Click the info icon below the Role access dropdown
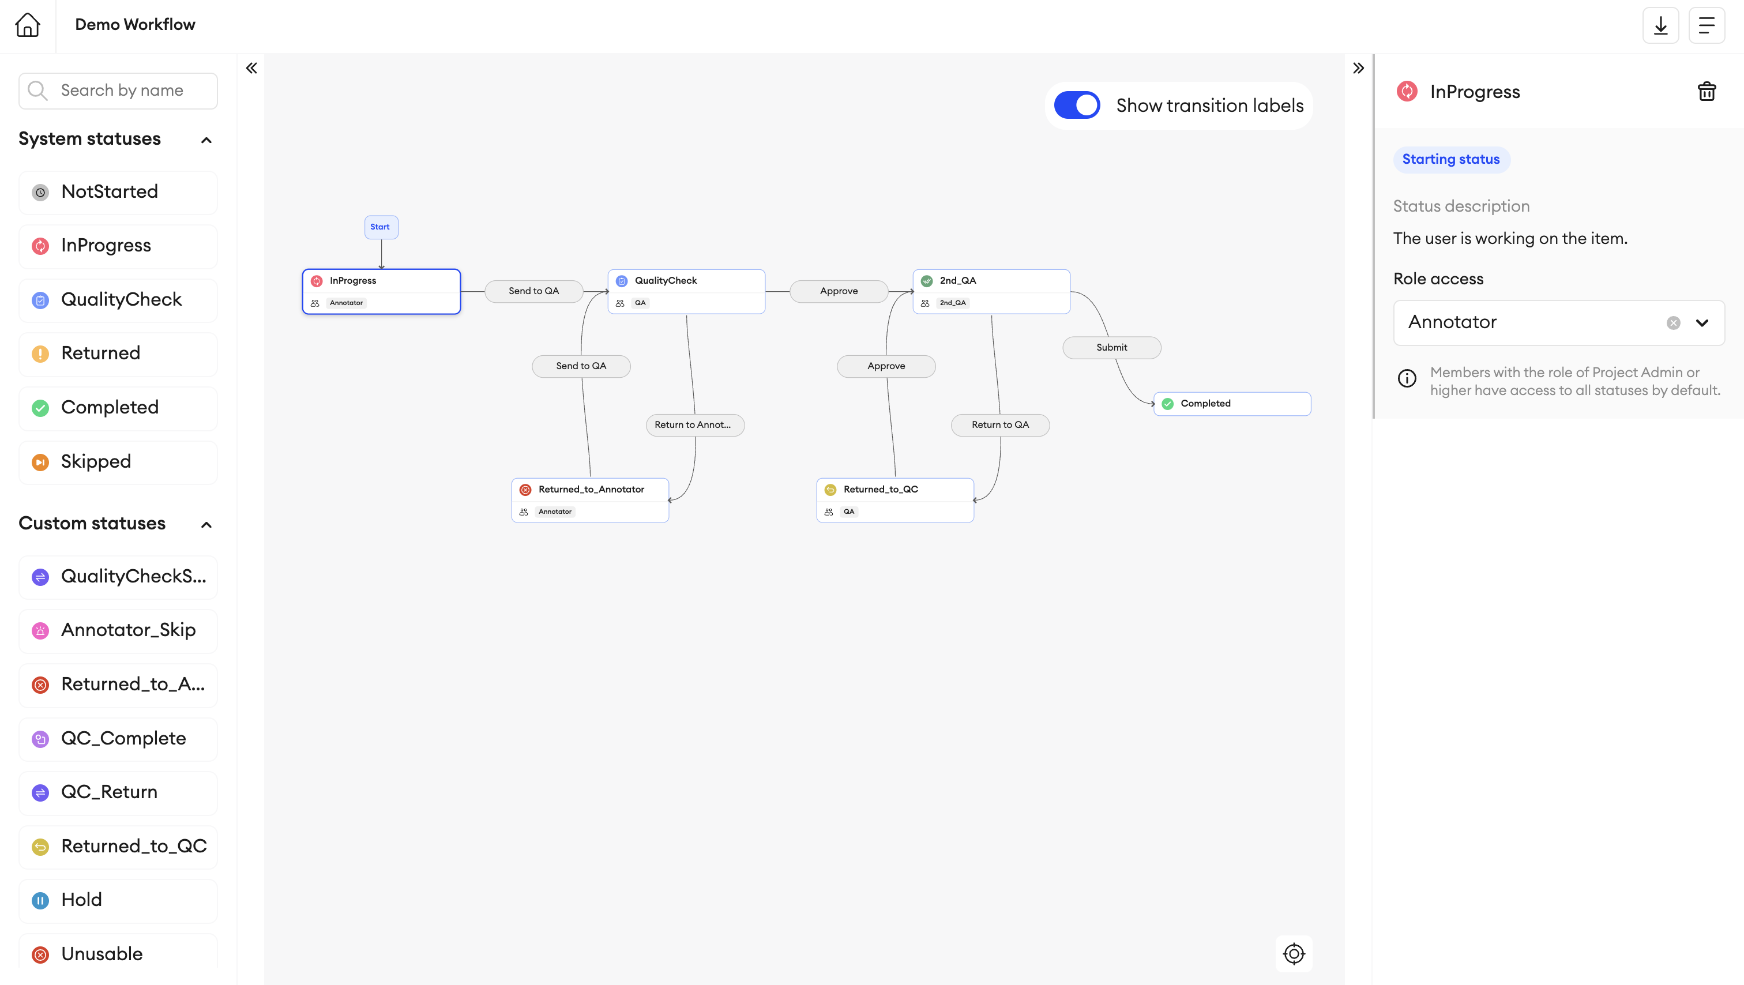 (1408, 378)
